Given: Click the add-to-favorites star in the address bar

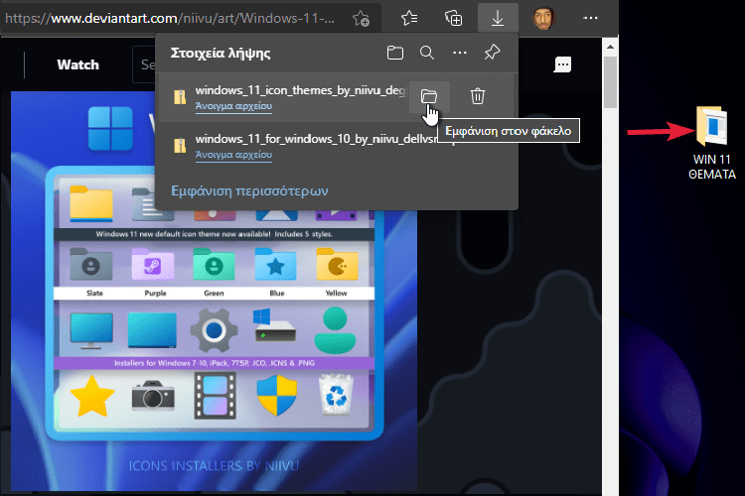Looking at the screenshot, I should (363, 18).
